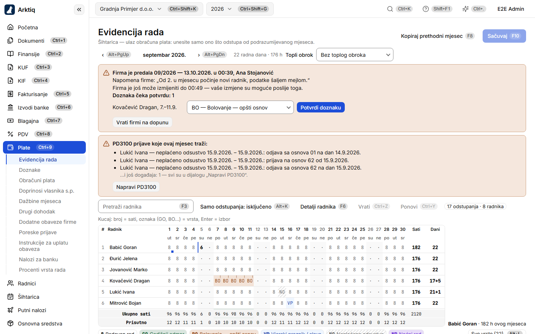Click the Arktiq logo icon
The image size is (535, 334).
[10, 10]
